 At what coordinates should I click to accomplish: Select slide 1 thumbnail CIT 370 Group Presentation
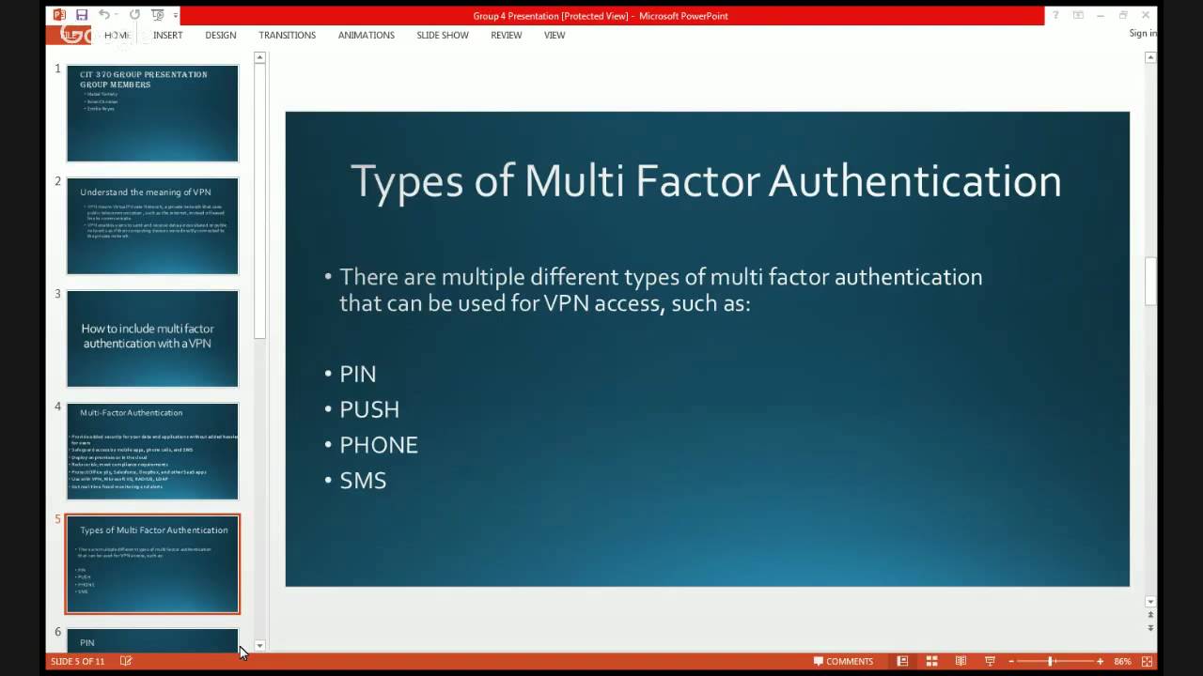[x=152, y=113]
